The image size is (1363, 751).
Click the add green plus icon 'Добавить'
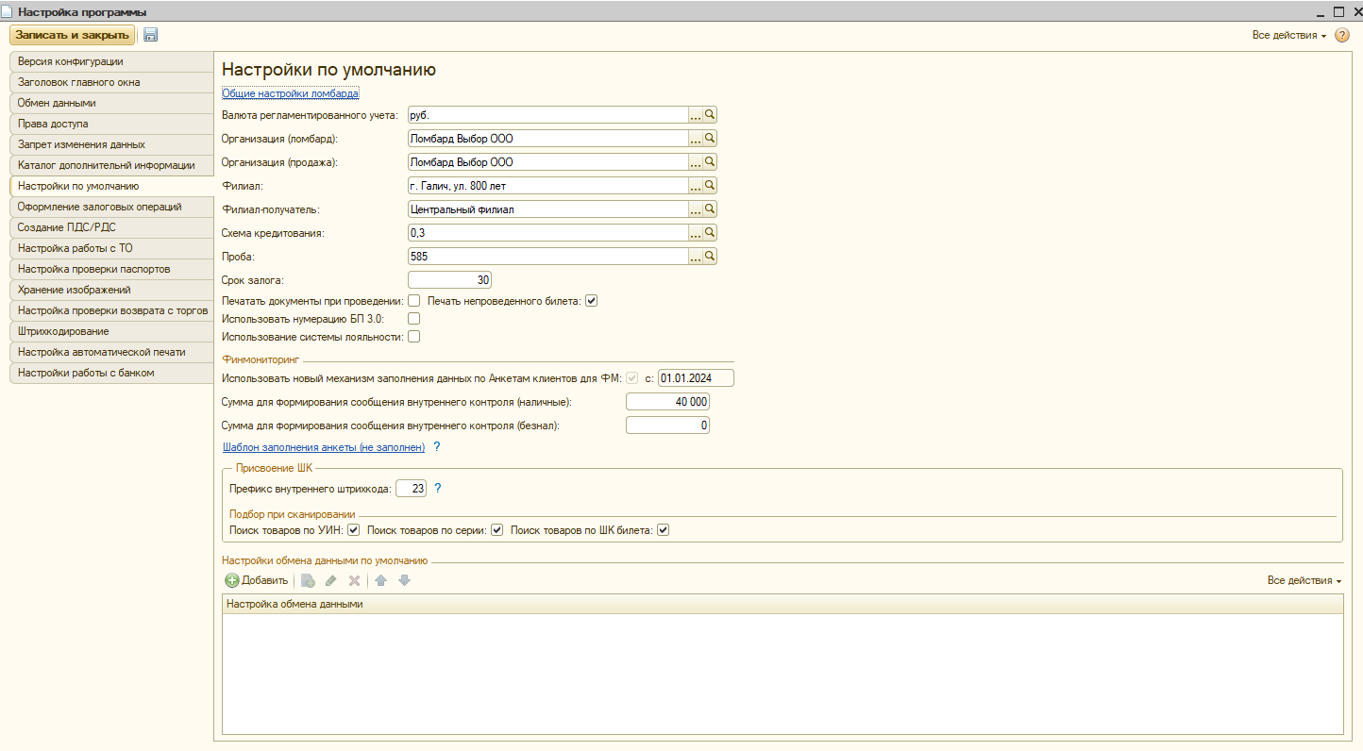click(232, 580)
